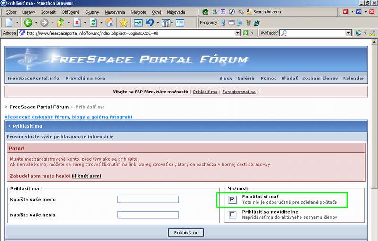Click the small window icon in Programy bar
The height and width of the screenshot is (241, 378).
232,23
